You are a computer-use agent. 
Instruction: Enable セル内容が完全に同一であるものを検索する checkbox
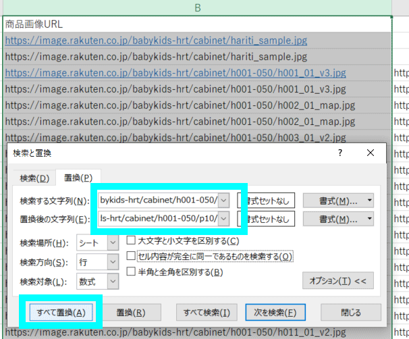click(x=131, y=256)
